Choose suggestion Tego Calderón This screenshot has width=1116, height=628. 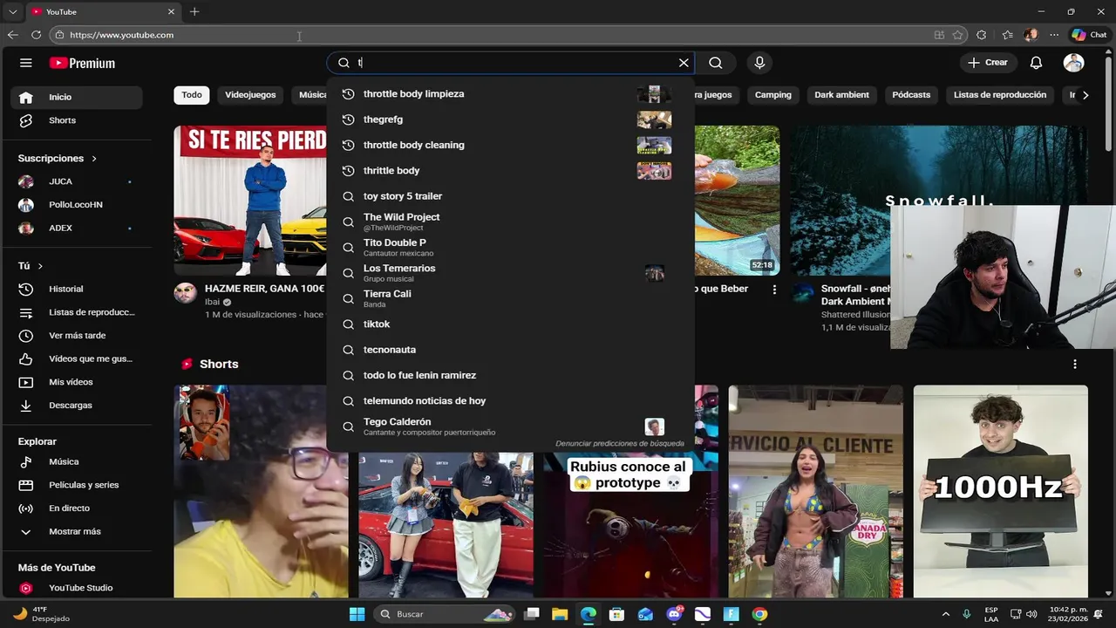click(510, 427)
